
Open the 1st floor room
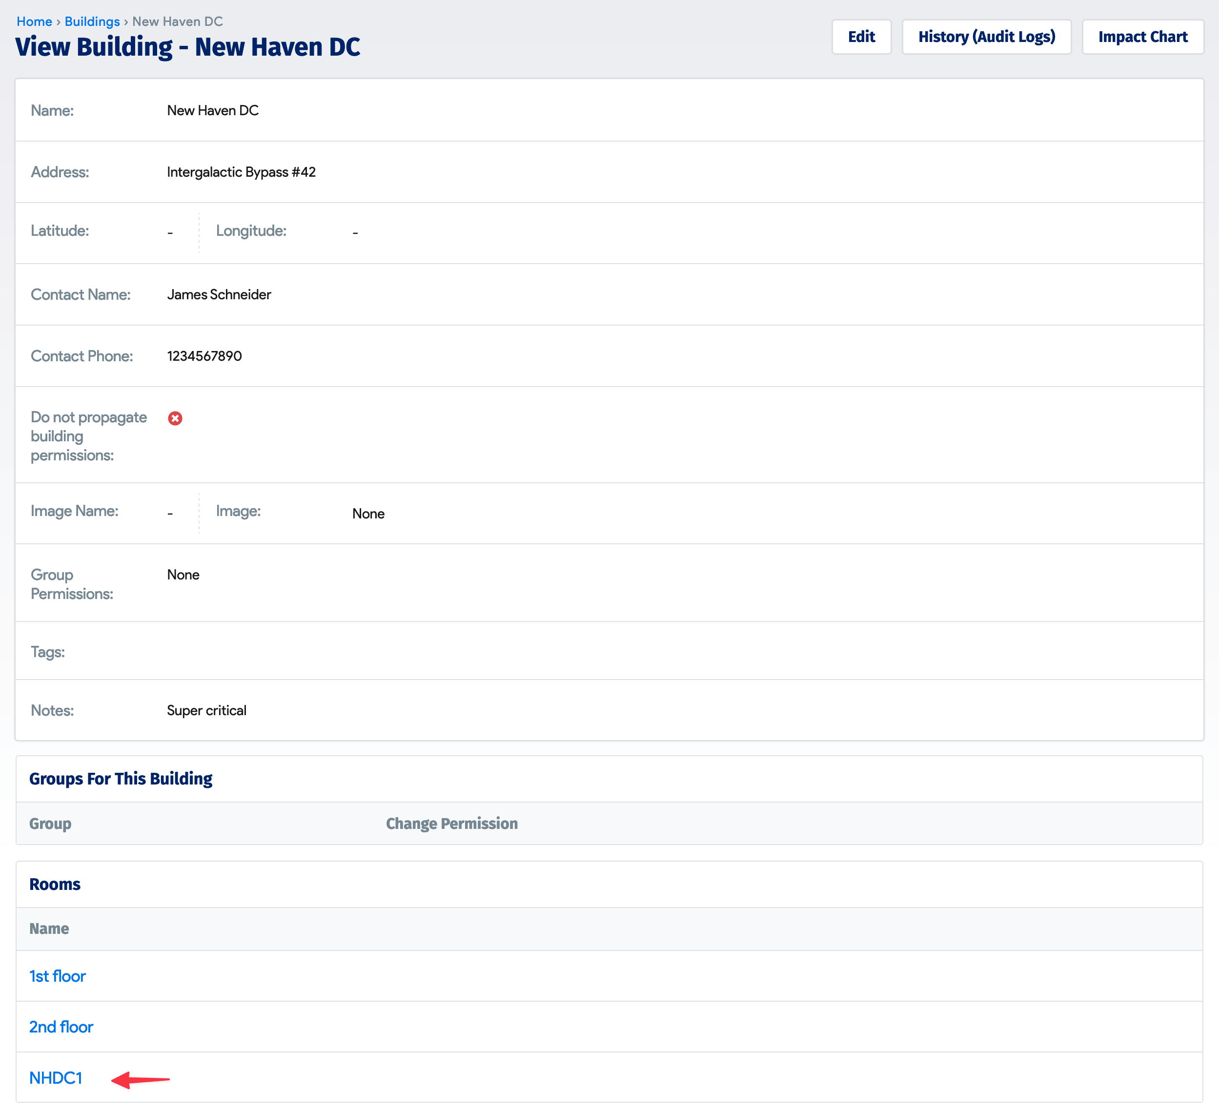pyautogui.click(x=58, y=975)
